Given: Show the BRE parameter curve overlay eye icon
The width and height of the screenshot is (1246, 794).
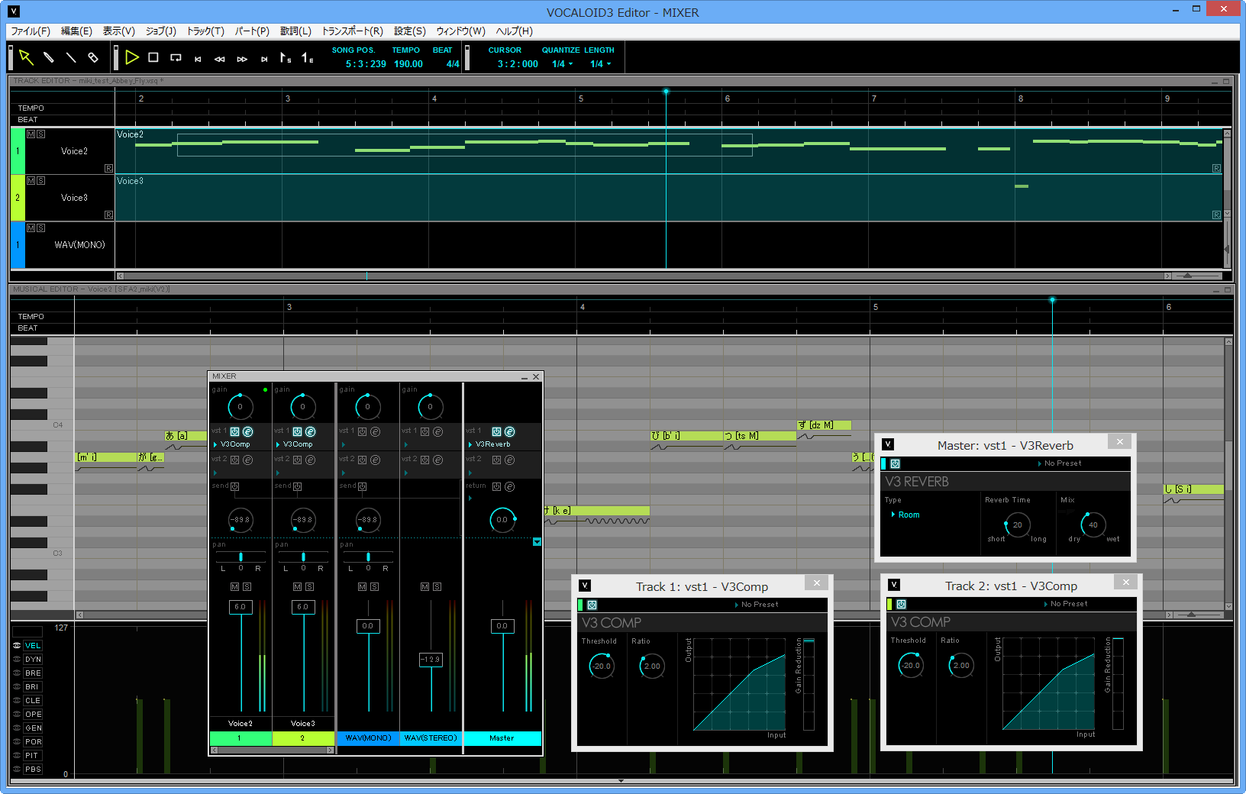Looking at the screenshot, I should click(x=17, y=673).
